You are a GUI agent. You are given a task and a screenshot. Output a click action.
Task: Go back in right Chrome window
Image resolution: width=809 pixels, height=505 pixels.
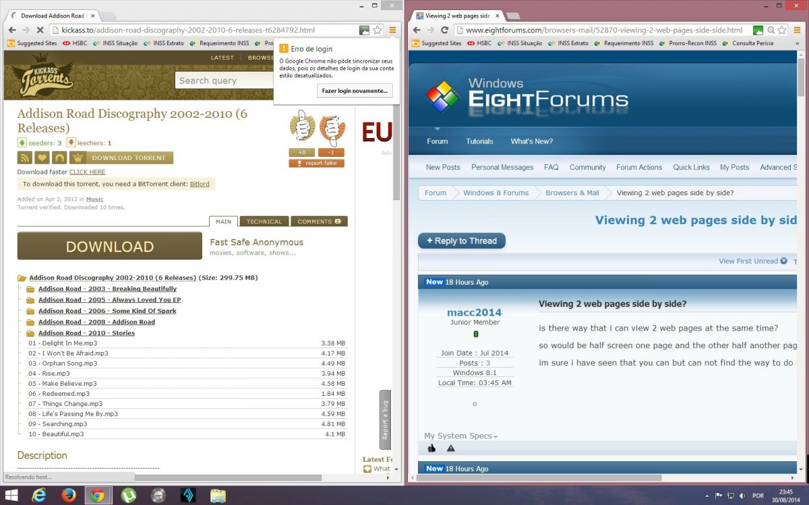coord(417,30)
